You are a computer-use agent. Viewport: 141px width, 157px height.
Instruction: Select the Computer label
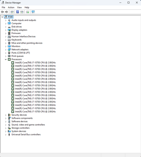coord(16,23)
